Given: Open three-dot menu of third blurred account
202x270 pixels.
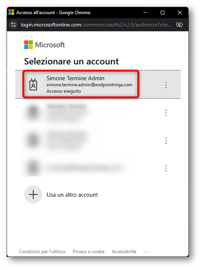Looking at the screenshot, I should (166, 141).
